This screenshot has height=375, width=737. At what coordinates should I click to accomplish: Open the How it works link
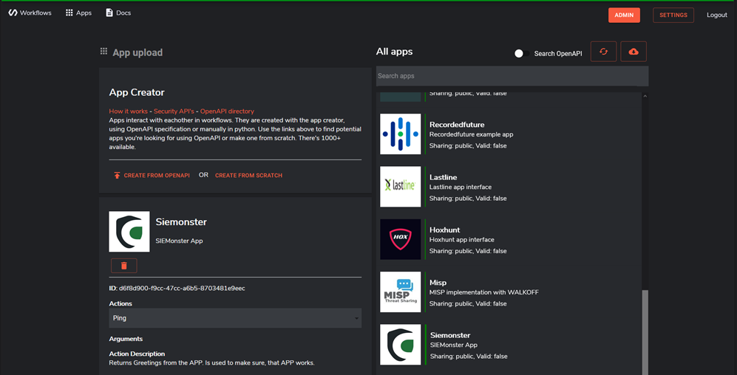coord(129,111)
